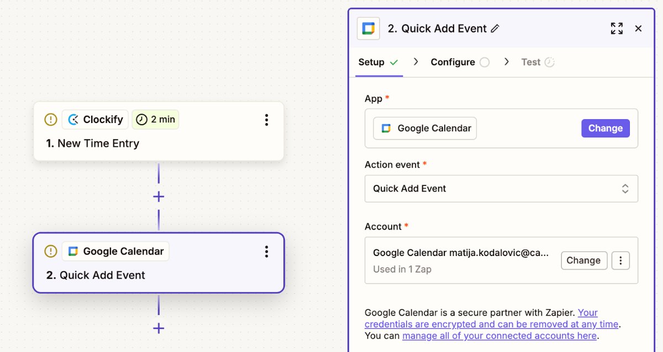Add a step after Quick Add Event

coord(159,328)
